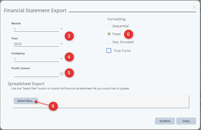Image resolution: width=201 pixels, height=130 pixels.
Task: Open the Profit Center selection list icon
Action: click(61, 74)
